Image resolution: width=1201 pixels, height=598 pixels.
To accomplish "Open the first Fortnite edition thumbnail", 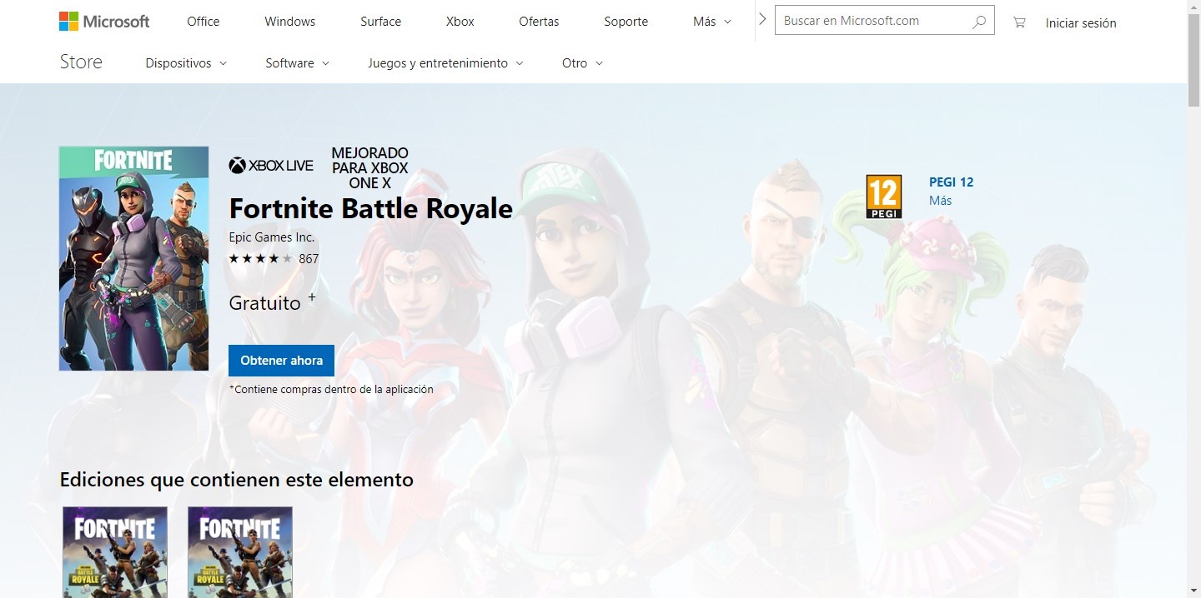I will (x=115, y=551).
